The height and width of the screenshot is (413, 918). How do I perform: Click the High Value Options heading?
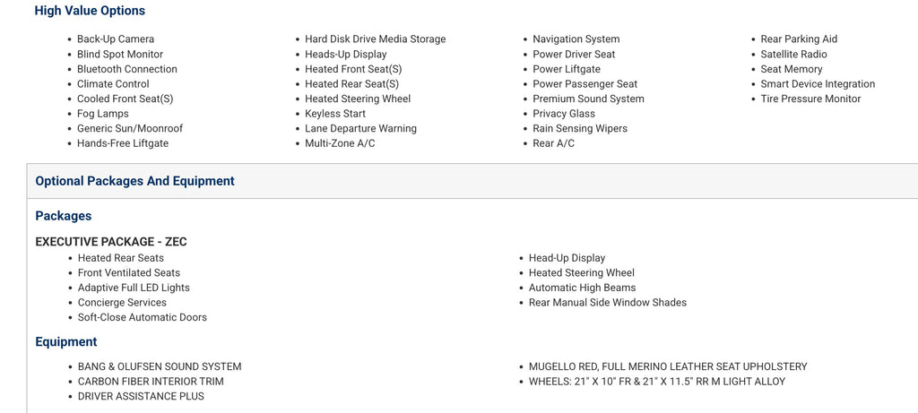pos(90,11)
